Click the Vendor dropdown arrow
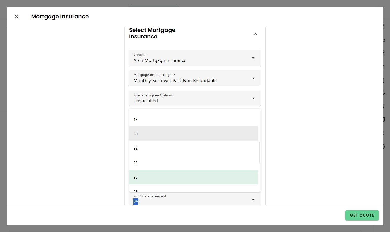The height and width of the screenshot is (232, 390). (x=253, y=58)
